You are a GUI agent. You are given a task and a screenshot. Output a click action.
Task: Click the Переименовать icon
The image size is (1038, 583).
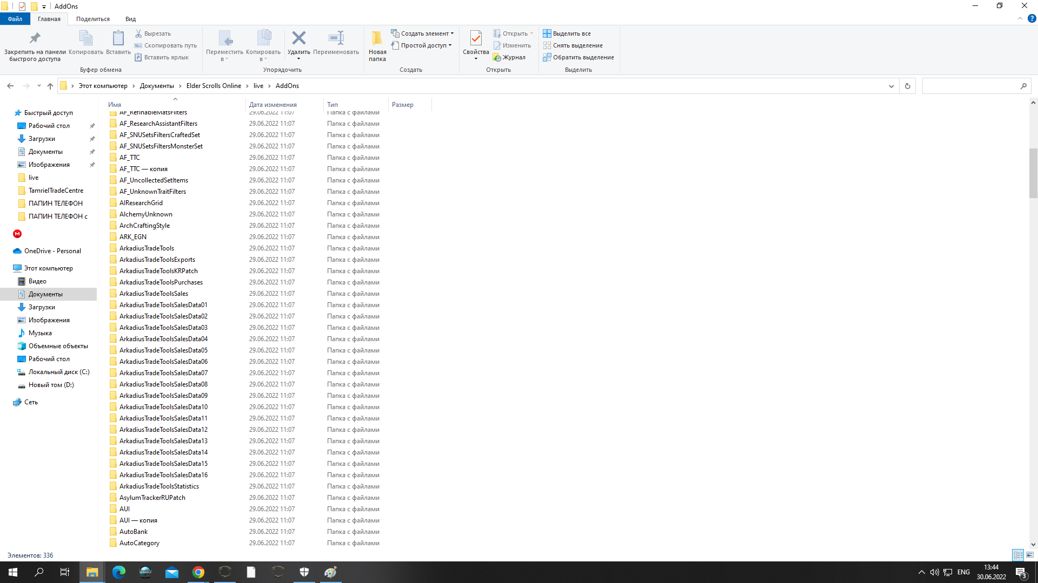click(x=336, y=38)
